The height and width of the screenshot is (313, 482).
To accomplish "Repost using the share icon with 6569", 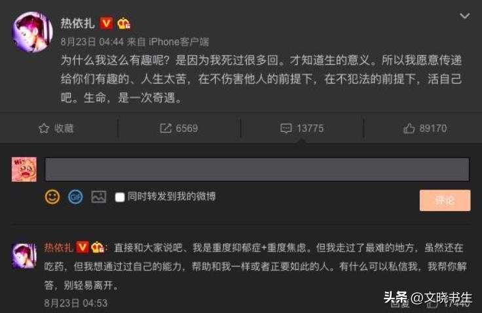I will tap(179, 128).
